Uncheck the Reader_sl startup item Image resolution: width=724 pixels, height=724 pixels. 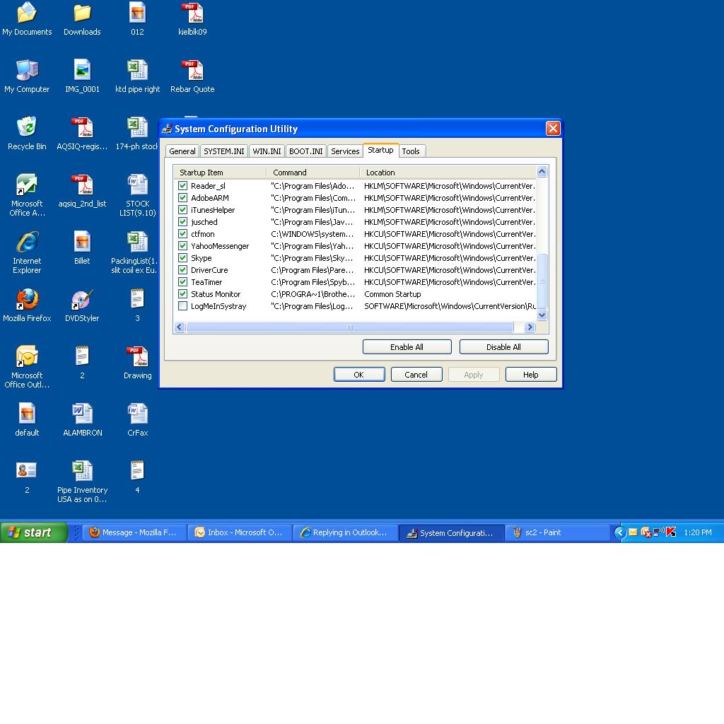(183, 186)
